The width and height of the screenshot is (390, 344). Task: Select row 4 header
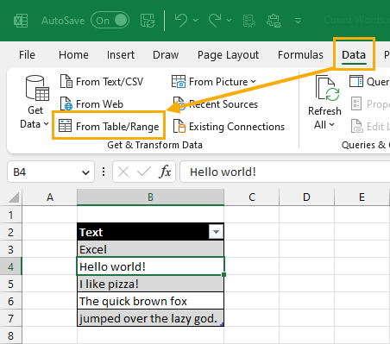click(11, 266)
